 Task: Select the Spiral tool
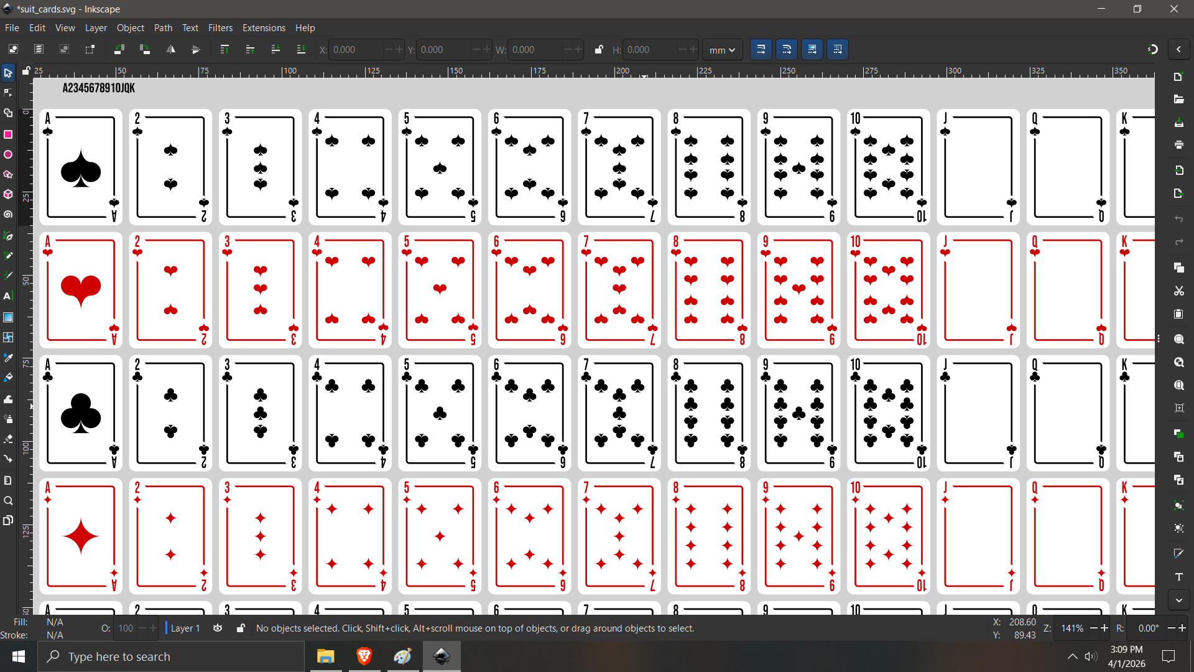8,215
